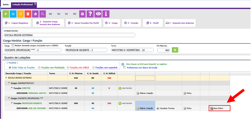Screen dimensions: 251x119
Task: Check Profissionais com desvio de função
Action: (124, 67)
